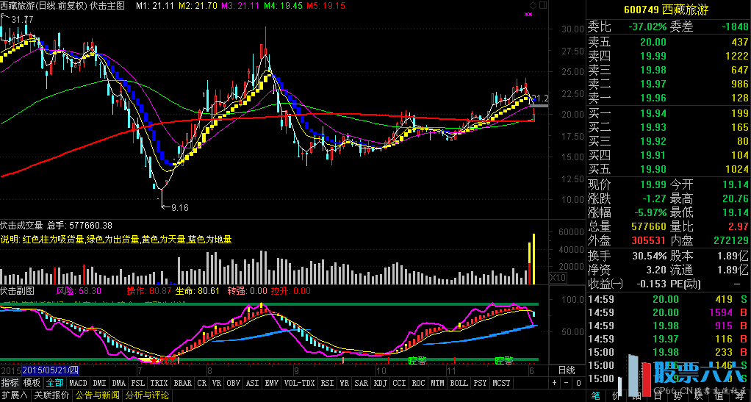This screenshot has width=751, height=402.
Task: Expand the 扩展 panel at bottom left
Action: [x=14, y=395]
